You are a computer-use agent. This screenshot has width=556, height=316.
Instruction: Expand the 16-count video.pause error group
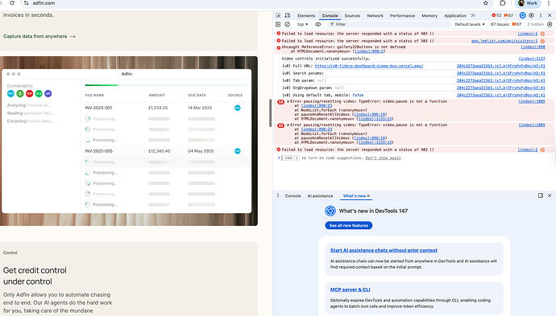click(x=288, y=101)
